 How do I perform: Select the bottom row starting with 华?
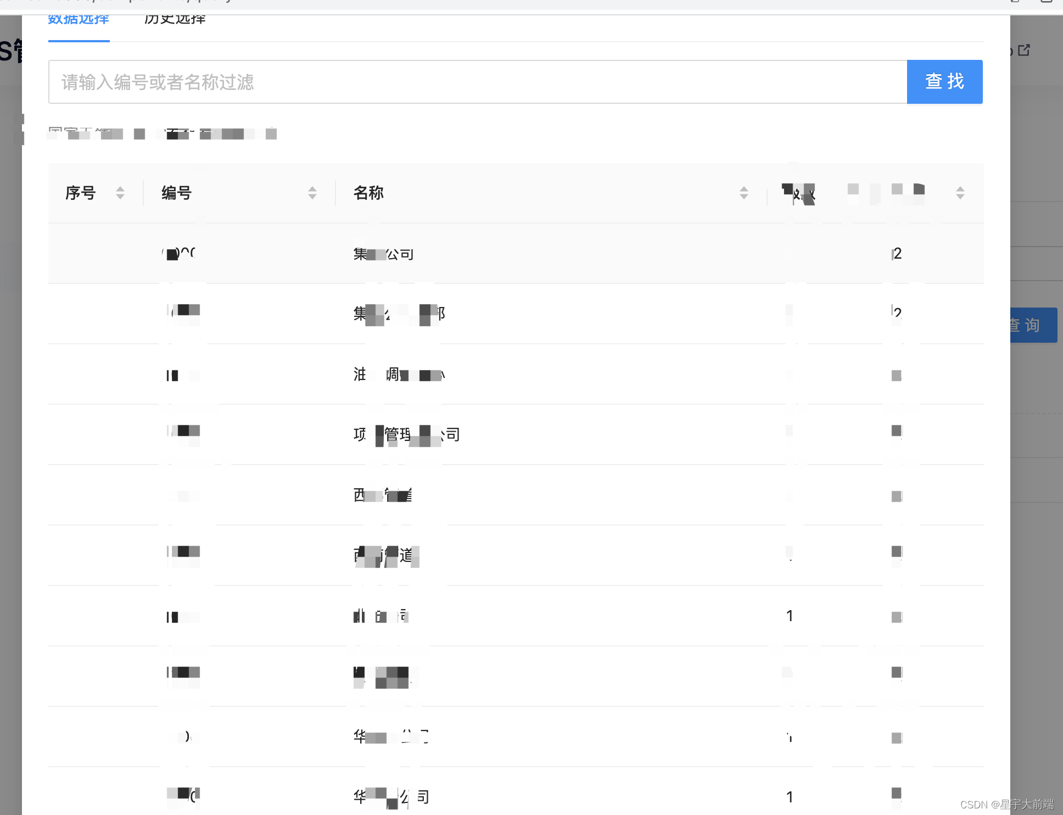point(391,796)
